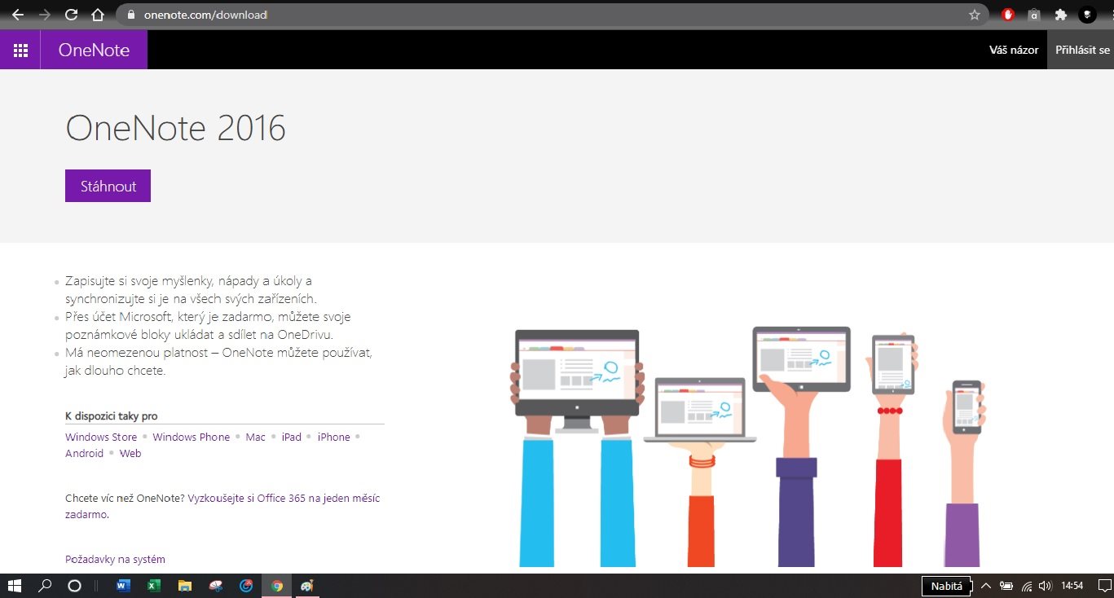Click the OneNote logo in header
The width and height of the screenshot is (1114, 598).
pos(94,50)
